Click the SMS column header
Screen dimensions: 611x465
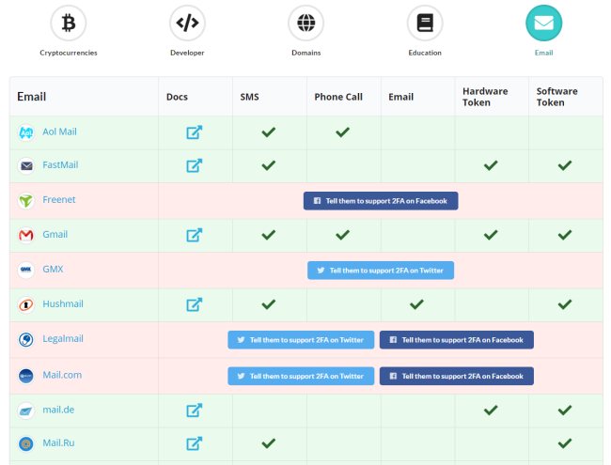(x=249, y=97)
